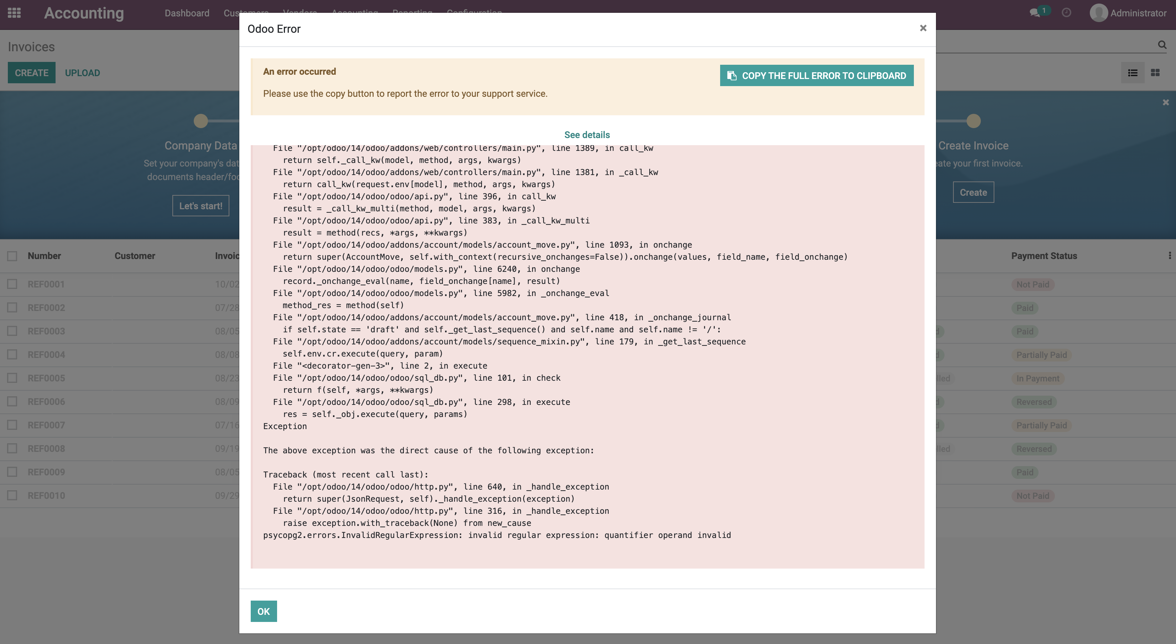Open the Dashboard menu
This screenshot has height=644, width=1176.
tap(187, 13)
